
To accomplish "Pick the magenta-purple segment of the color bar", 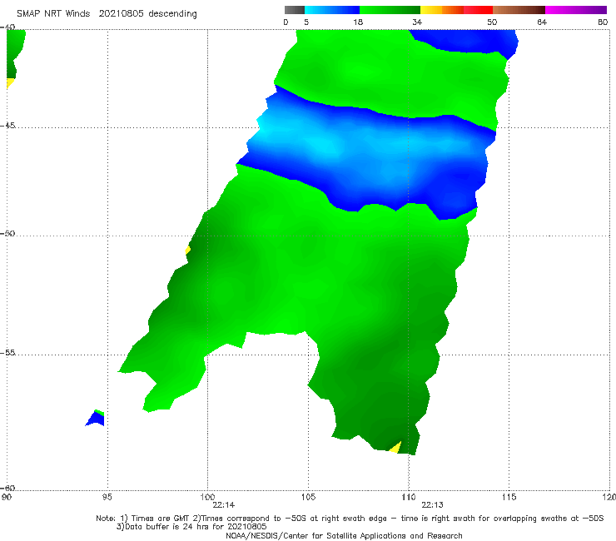I will click(x=576, y=10).
